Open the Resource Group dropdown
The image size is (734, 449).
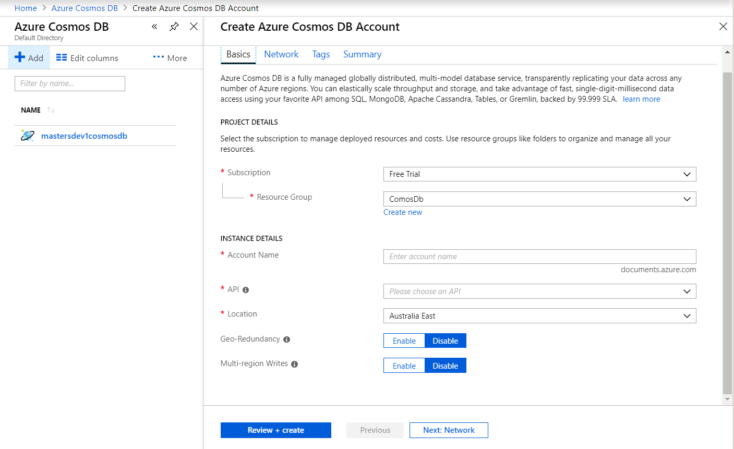click(x=539, y=199)
